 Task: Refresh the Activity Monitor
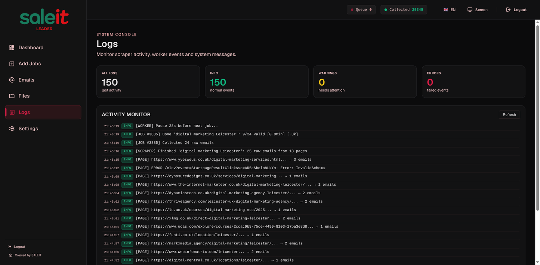coord(509,115)
